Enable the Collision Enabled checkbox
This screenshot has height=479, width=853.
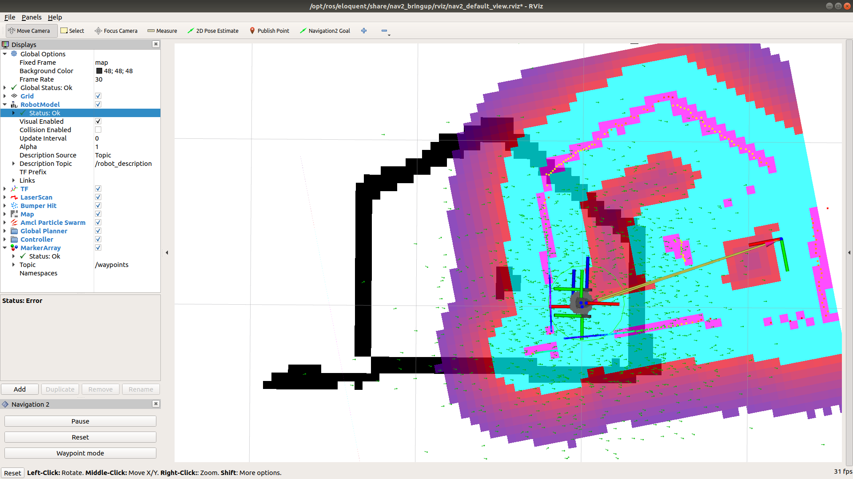pos(98,130)
